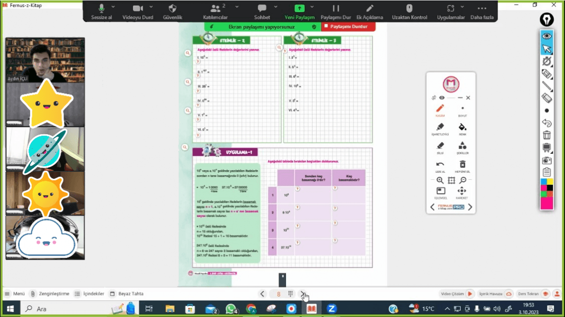Expand Uygulamalar options arrow
The image size is (565, 317).
pos(462,7)
